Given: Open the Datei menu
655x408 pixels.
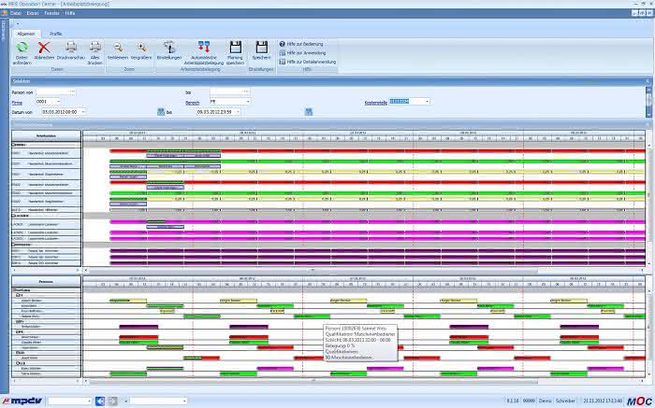Looking at the screenshot, I should [x=16, y=13].
